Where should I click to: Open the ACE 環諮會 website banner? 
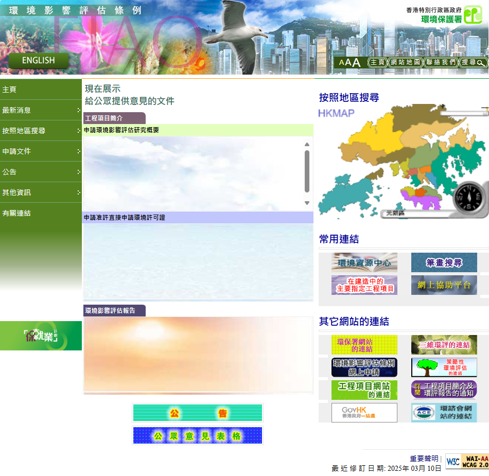coord(444,413)
